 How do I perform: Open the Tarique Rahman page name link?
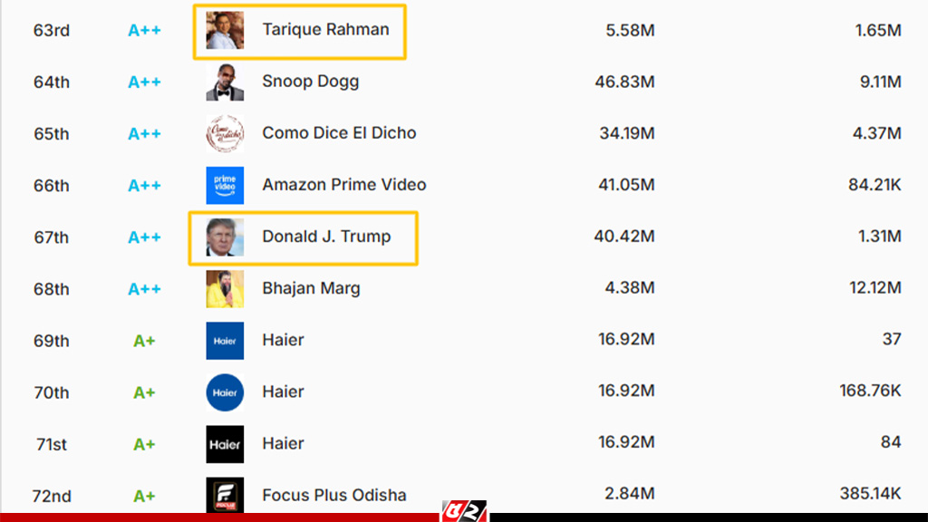(x=325, y=29)
